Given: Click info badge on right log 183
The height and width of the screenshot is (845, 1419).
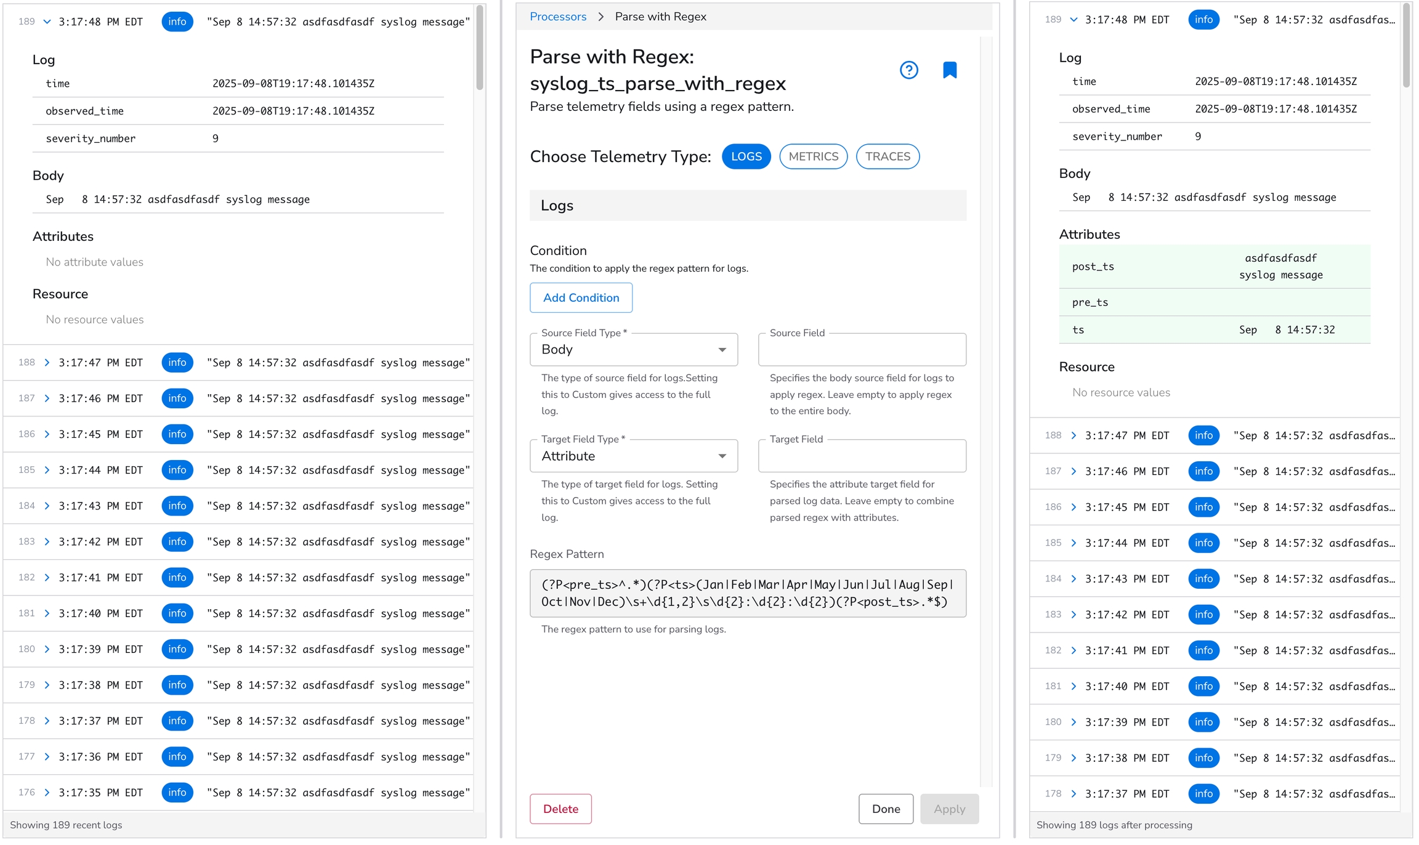Looking at the screenshot, I should coord(1203,615).
